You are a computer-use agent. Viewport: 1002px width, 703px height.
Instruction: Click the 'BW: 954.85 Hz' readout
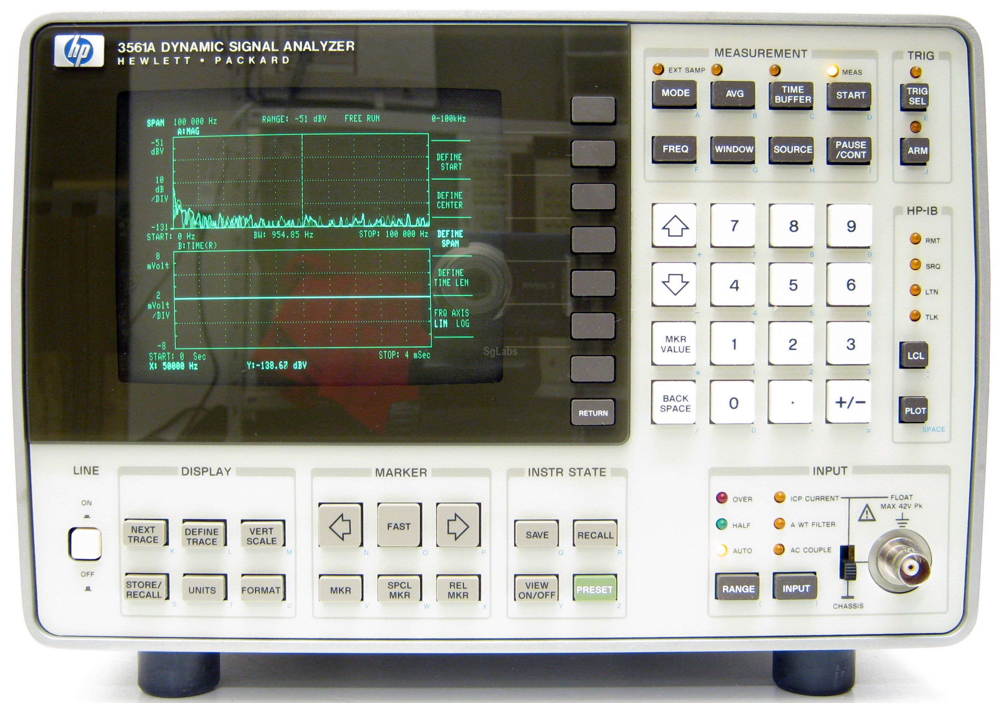coord(283,235)
